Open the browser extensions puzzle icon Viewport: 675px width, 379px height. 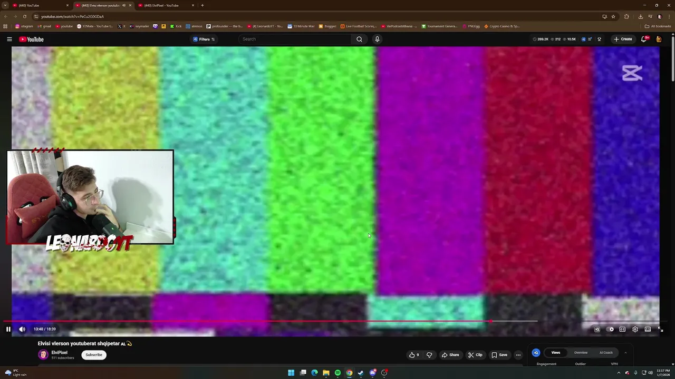click(626, 16)
